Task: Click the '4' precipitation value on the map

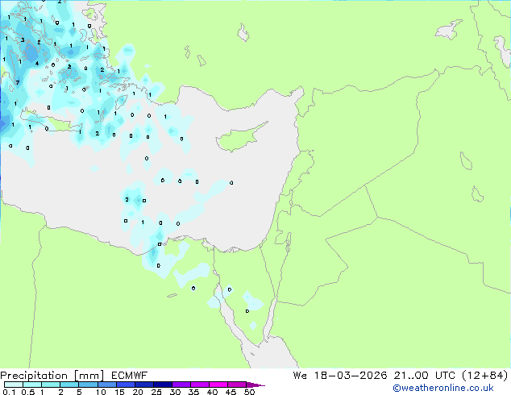Action: click(37, 63)
